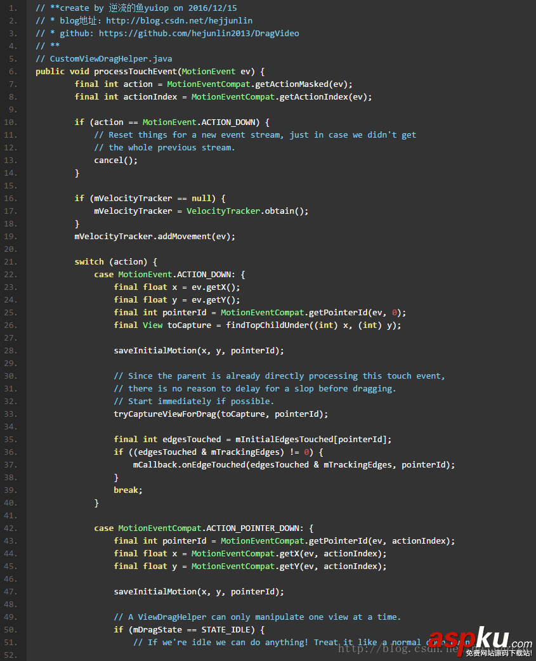Click the break statement
Image resolution: width=536 pixels, height=661 pixels.
coord(127,490)
